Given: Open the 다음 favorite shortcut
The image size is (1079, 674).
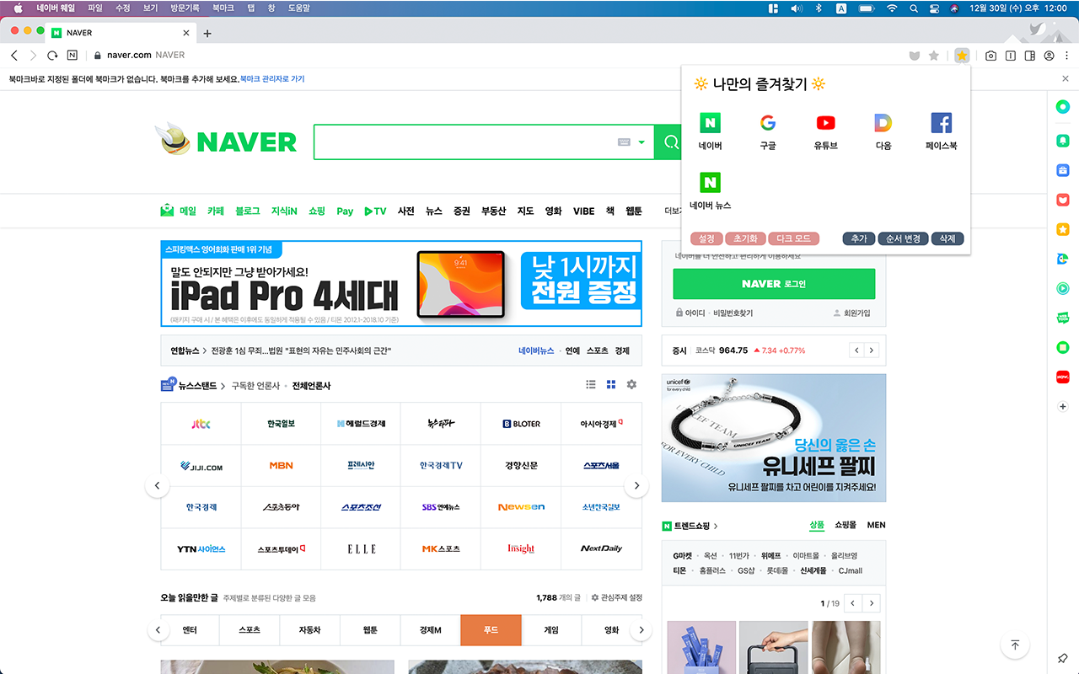Looking at the screenshot, I should 883,132.
